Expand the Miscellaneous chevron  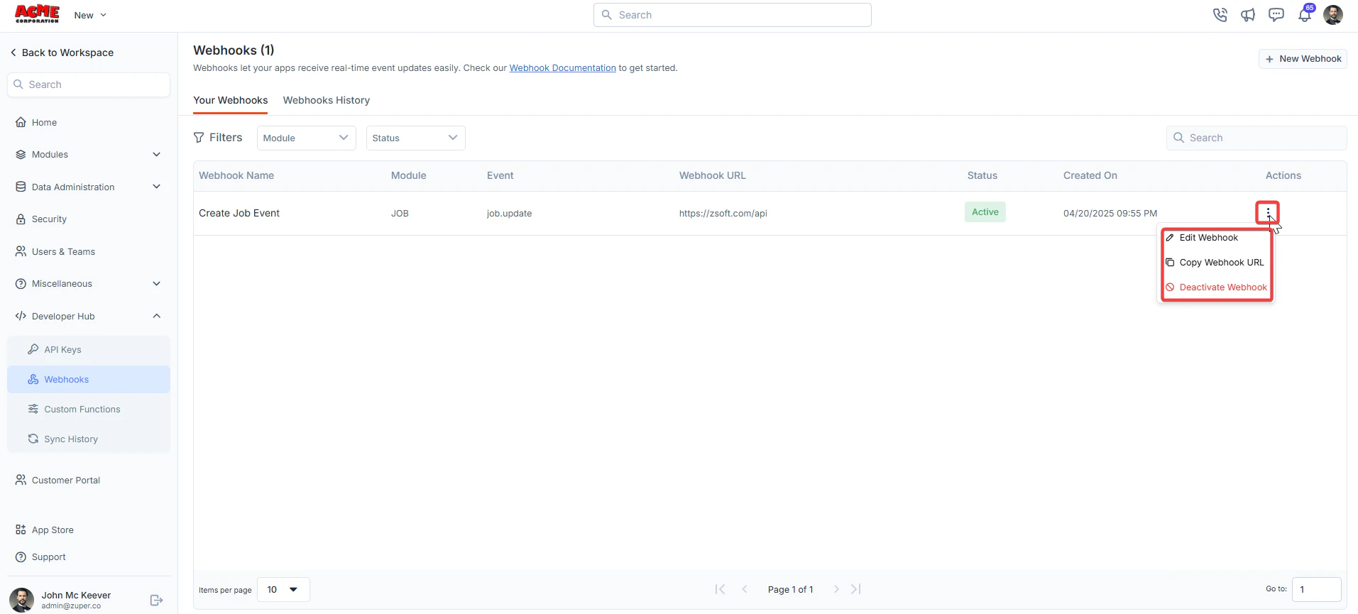pos(156,283)
